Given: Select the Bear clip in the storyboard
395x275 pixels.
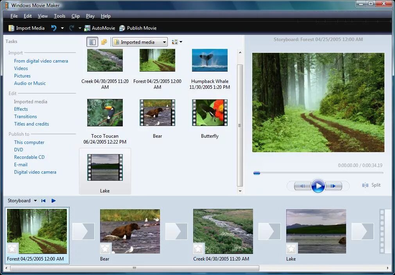Looking at the screenshot, I should pyautogui.click(x=130, y=231).
